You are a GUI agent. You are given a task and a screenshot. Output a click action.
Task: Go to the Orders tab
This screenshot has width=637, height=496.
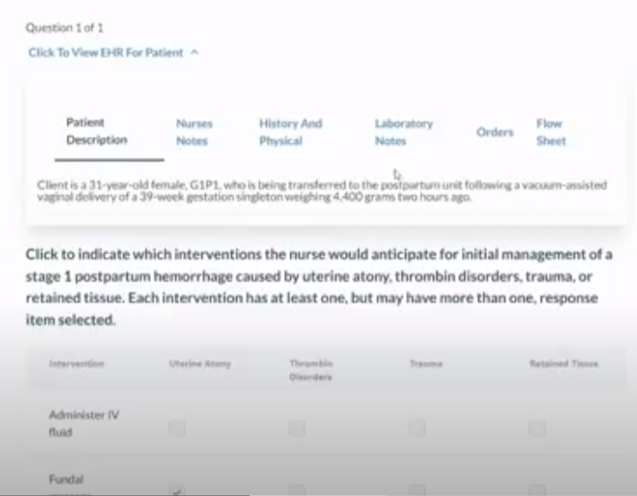click(495, 132)
